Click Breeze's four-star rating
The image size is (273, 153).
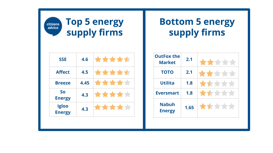(113, 83)
